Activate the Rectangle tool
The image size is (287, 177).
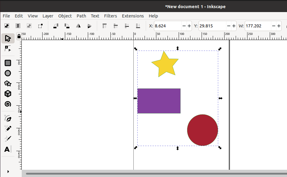coord(8,63)
